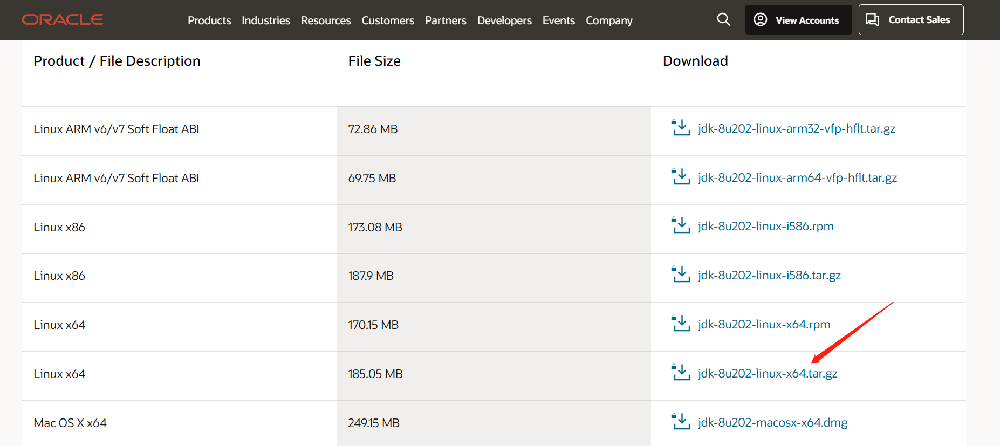
Task: Click the Oracle logo
Action: coord(63,20)
